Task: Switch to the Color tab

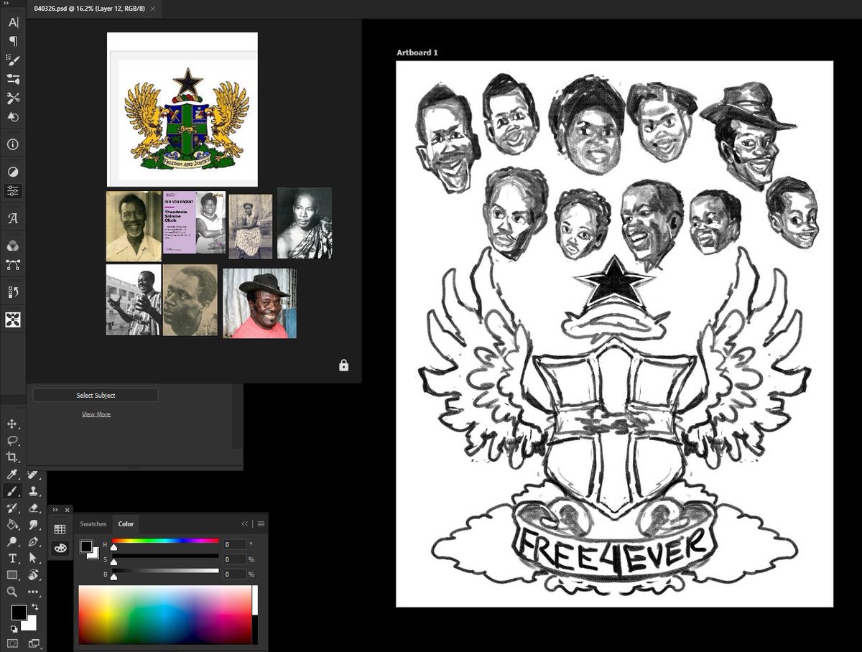Action: click(x=126, y=524)
